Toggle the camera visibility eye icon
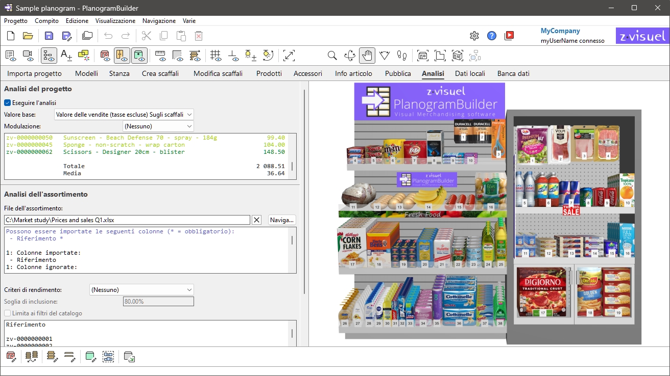This screenshot has height=376, width=670. [x=28, y=55]
